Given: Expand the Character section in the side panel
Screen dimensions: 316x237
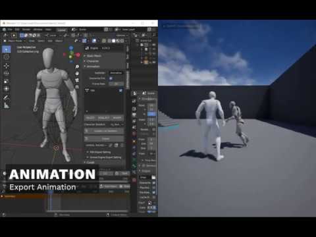Looking at the screenshot, I should click(x=92, y=61).
